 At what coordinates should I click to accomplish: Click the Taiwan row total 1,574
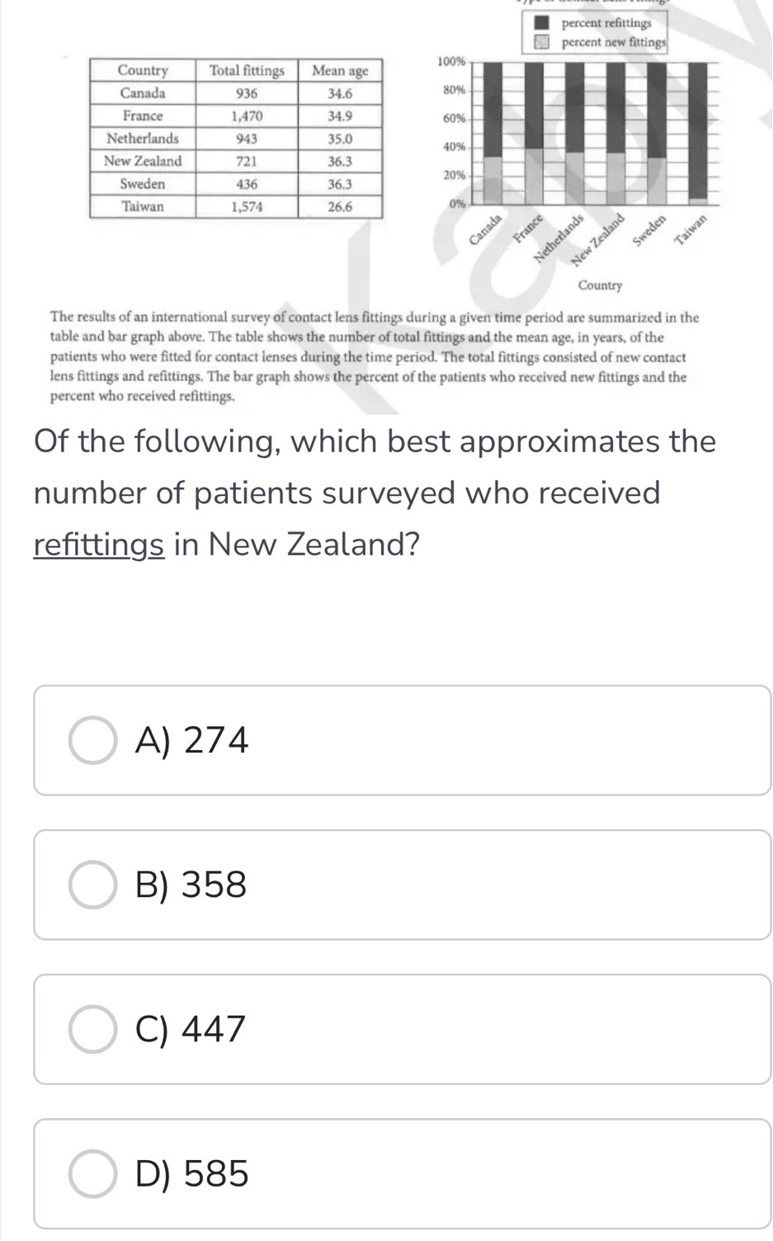(247, 207)
